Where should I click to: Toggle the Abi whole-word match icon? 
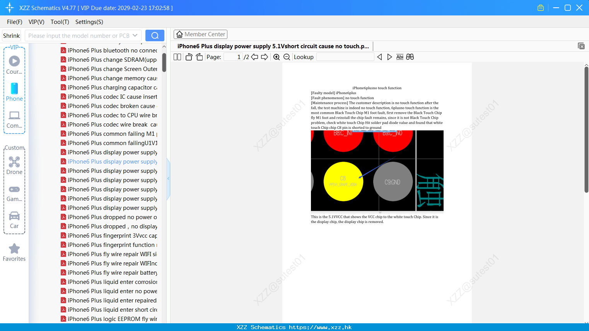click(x=400, y=57)
